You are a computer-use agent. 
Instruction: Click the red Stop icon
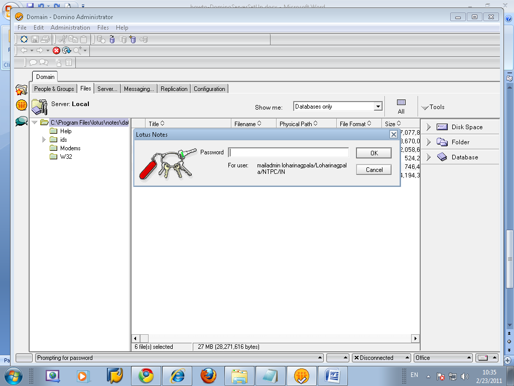56,50
